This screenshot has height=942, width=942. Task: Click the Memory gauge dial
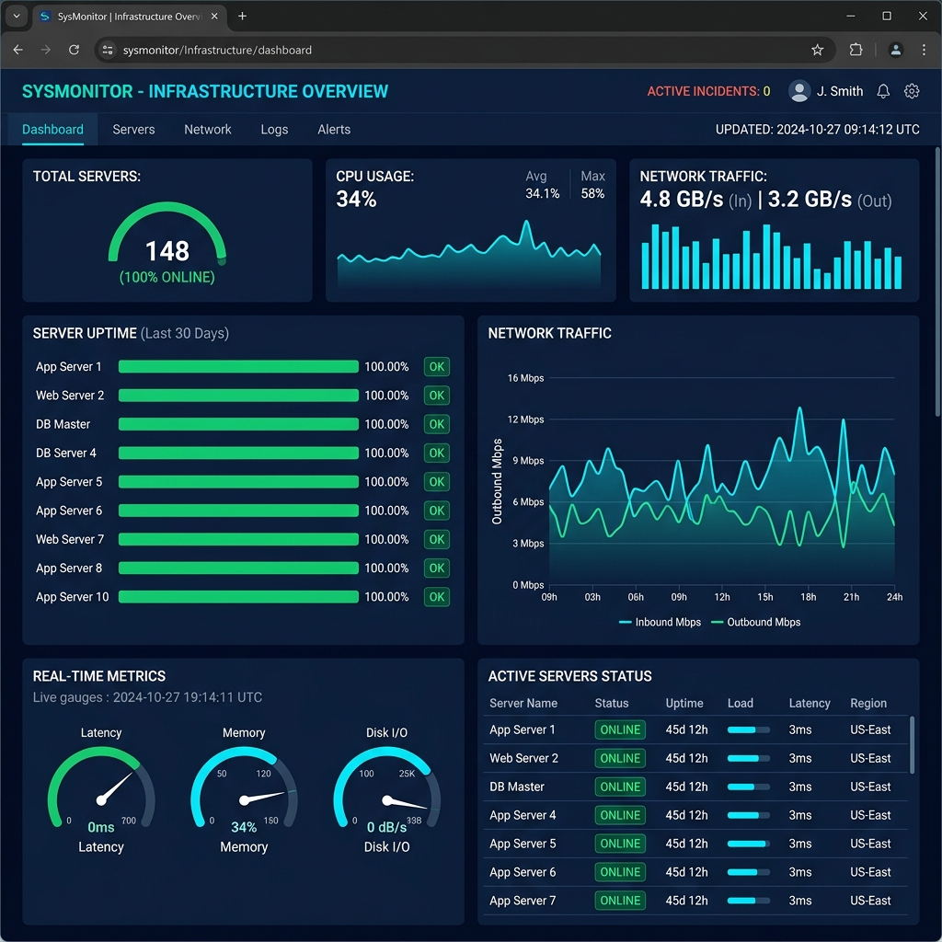[x=244, y=787]
